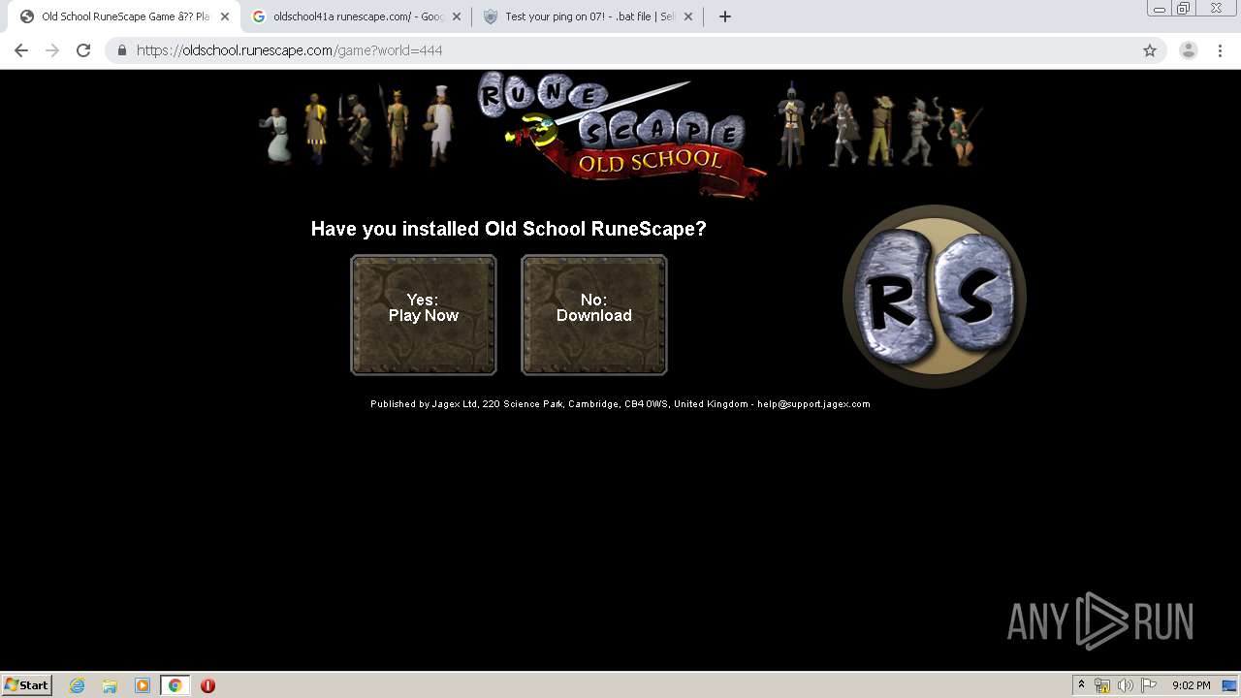Click the network tray icon
Screen dimensions: 1241x698
1102,685
